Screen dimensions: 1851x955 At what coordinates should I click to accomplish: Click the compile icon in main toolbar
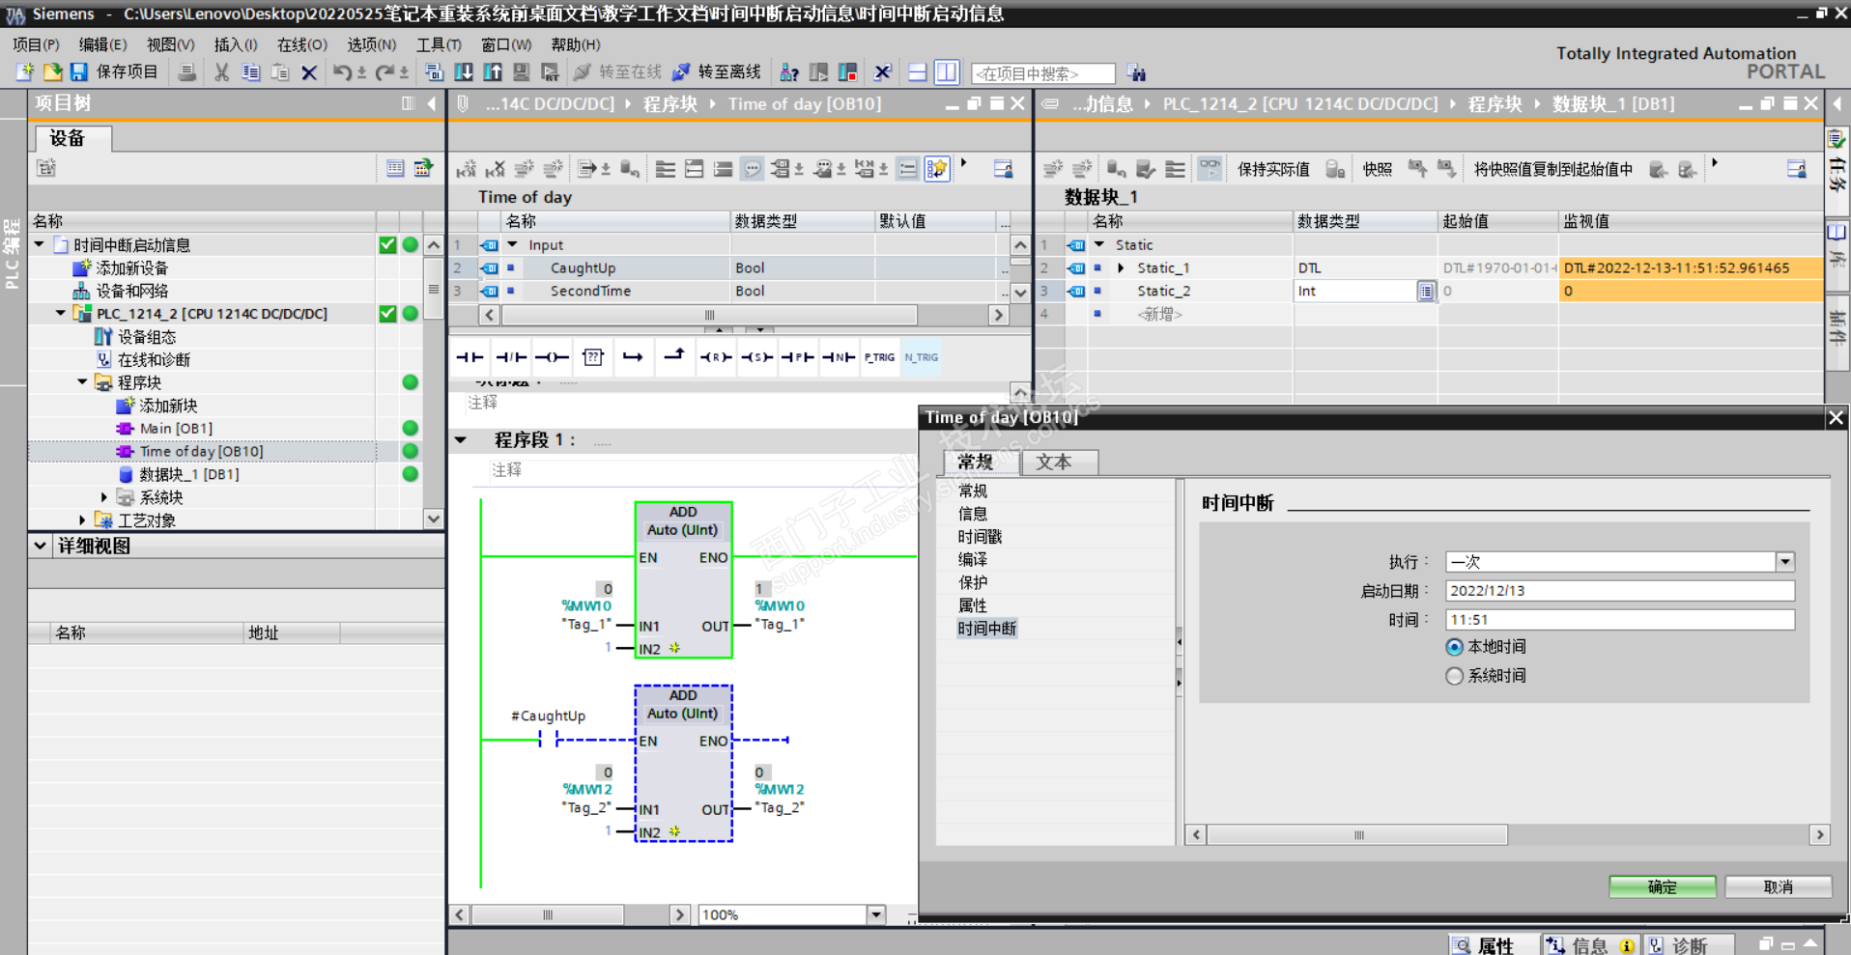click(x=434, y=72)
